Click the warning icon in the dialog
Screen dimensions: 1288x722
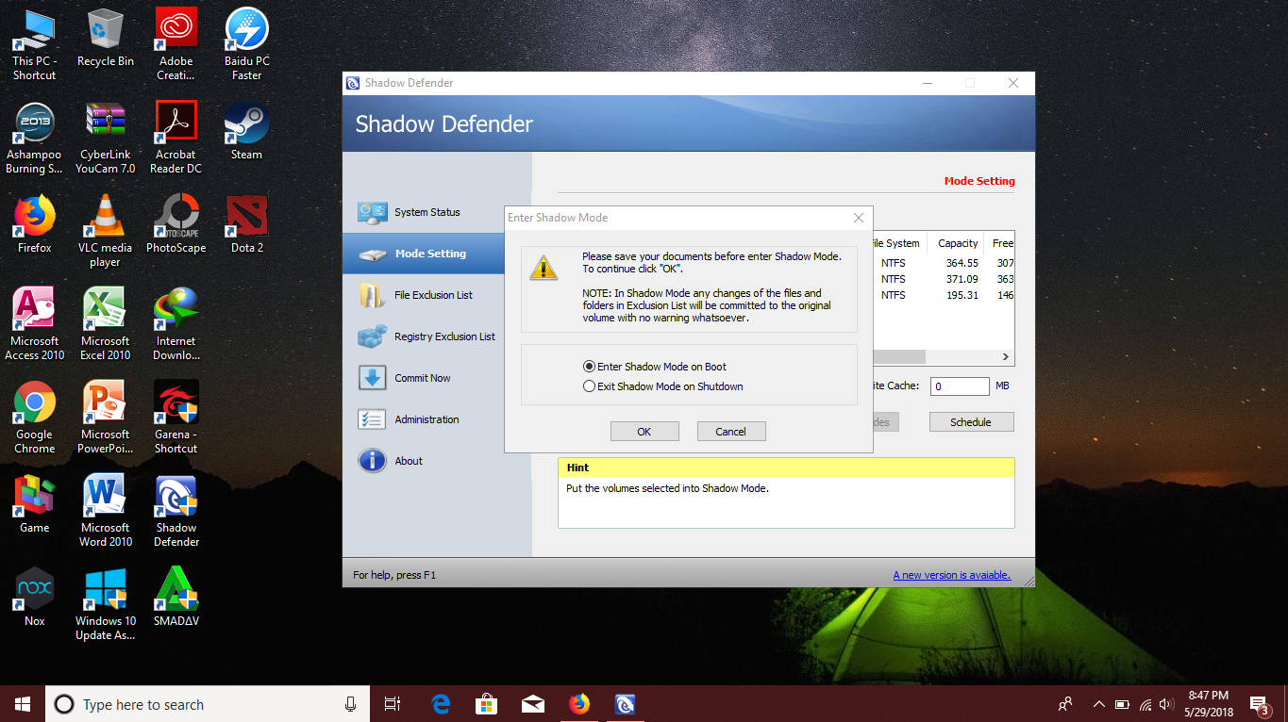(x=544, y=267)
